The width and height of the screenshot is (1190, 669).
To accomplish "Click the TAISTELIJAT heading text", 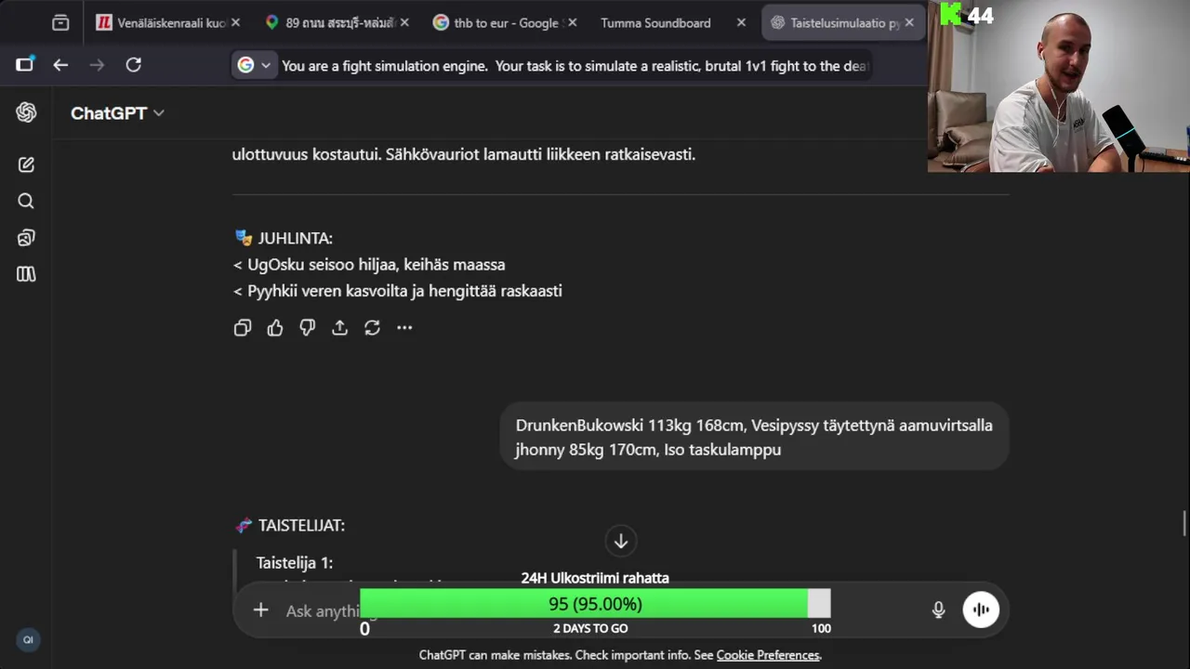I will (301, 525).
